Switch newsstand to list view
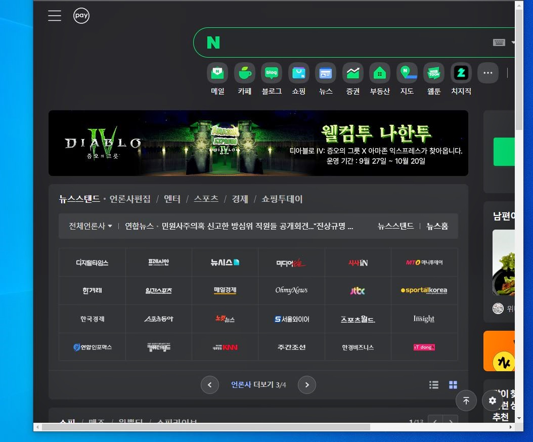 click(434, 385)
